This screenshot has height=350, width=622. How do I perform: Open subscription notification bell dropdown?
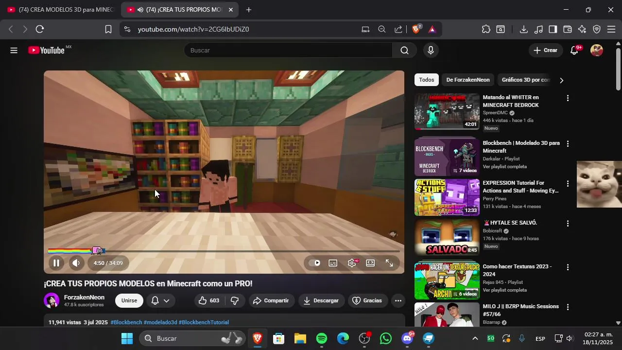pos(160,300)
